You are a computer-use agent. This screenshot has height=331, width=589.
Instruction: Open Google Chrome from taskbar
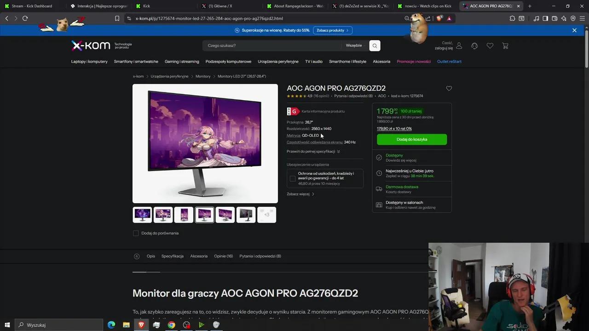pyautogui.click(x=171, y=325)
